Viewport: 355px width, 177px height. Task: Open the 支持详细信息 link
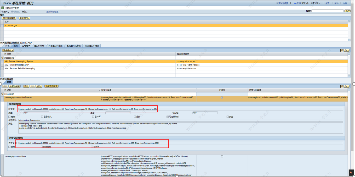pos(52,12)
